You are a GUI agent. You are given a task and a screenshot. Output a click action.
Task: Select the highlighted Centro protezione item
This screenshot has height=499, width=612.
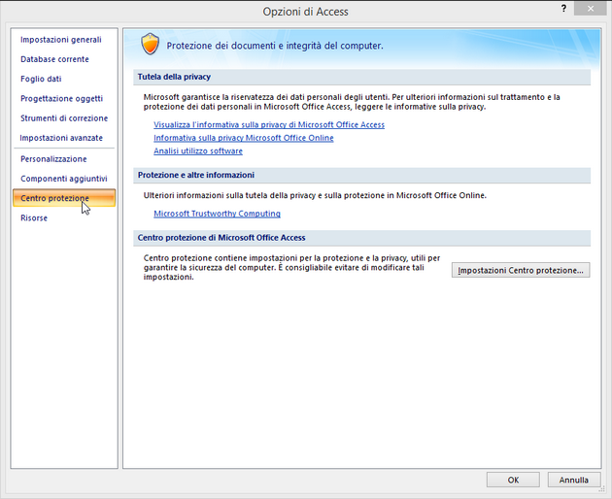[x=64, y=198]
